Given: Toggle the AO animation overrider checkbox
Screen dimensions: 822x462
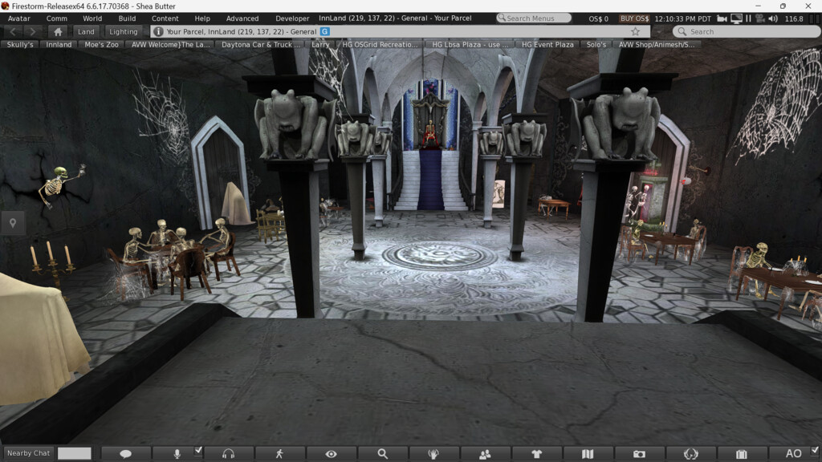Looking at the screenshot, I should 815,451.
